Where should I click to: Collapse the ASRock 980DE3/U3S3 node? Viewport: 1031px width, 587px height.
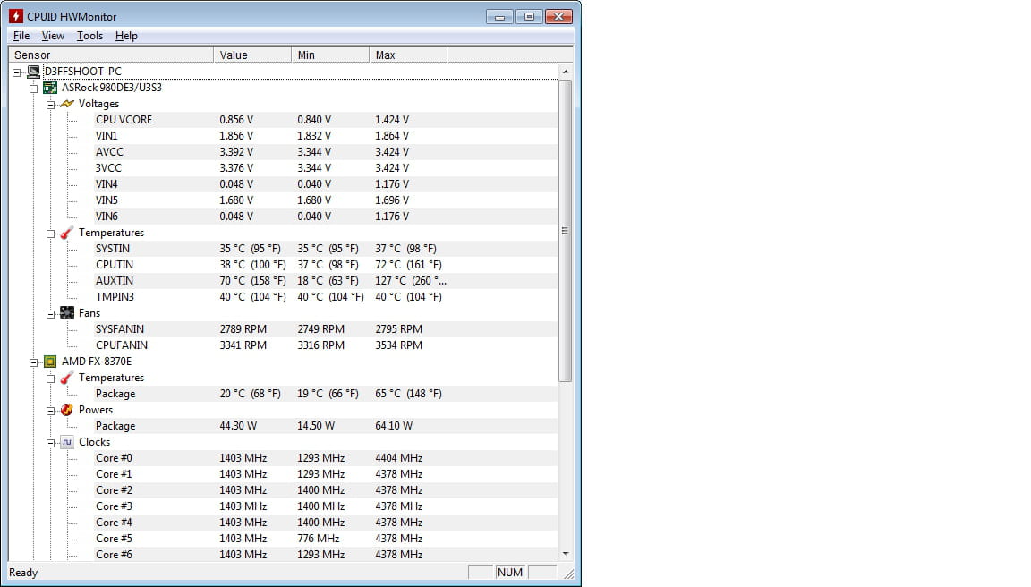pyautogui.click(x=33, y=89)
